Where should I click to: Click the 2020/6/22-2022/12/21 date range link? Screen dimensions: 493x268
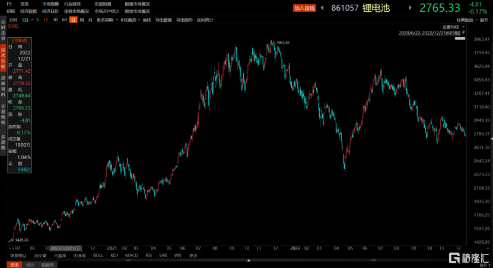point(430,33)
